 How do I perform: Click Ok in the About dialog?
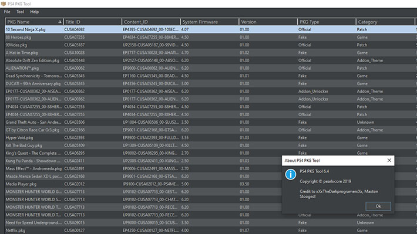pyautogui.click(x=378, y=206)
